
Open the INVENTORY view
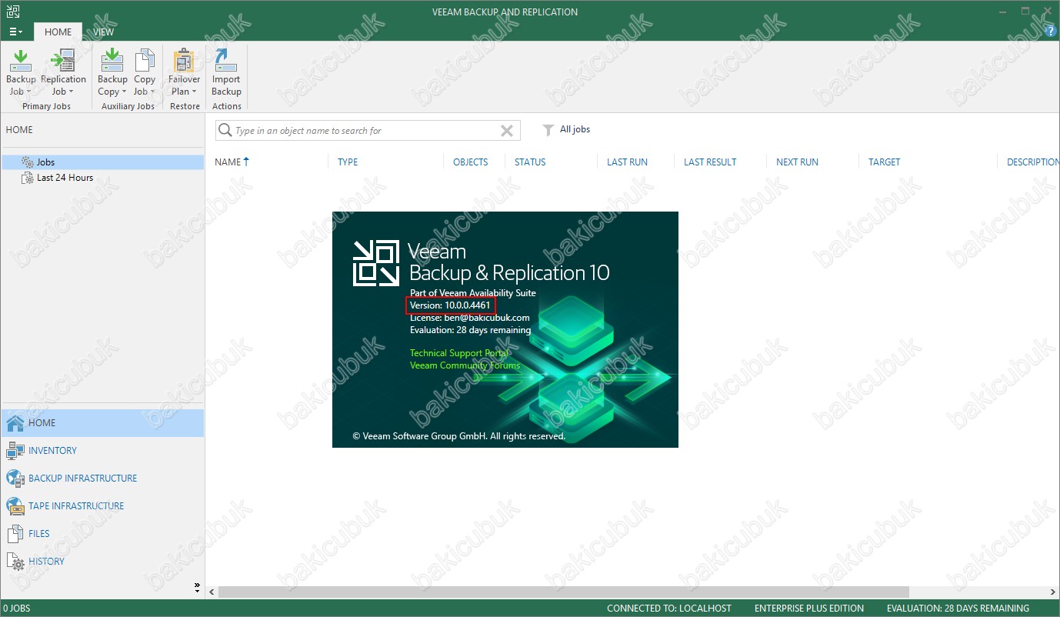[x=52, y=451]
